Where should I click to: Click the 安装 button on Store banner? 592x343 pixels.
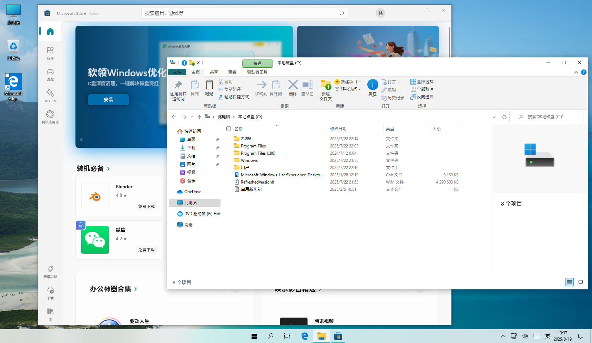(x=108, y=100)
